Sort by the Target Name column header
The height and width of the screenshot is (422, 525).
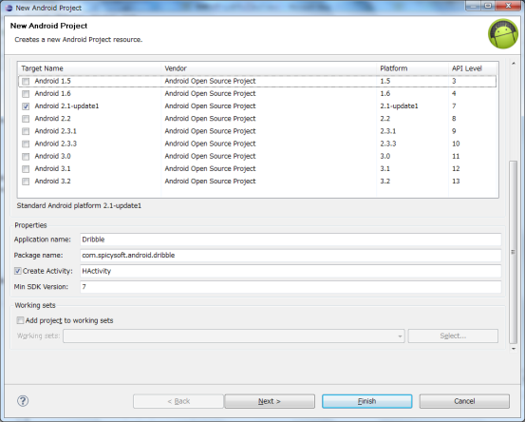(x=89, y=68)
